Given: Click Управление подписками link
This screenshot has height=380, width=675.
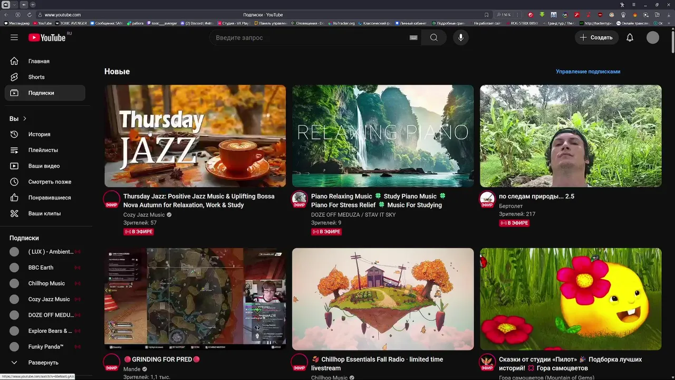Looking at the screenshot, I should tap(588, 71).
